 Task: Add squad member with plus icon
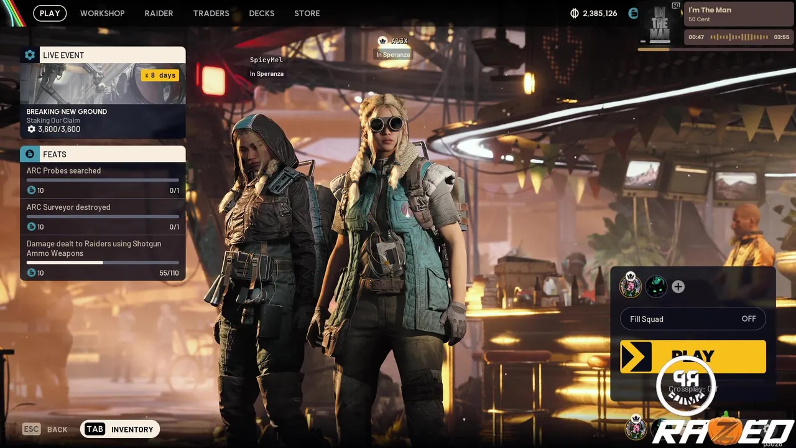[678, 287]
